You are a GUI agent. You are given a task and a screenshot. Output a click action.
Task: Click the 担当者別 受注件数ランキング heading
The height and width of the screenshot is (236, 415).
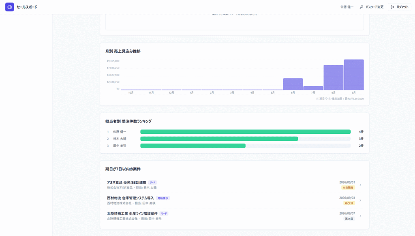point(128,121)
